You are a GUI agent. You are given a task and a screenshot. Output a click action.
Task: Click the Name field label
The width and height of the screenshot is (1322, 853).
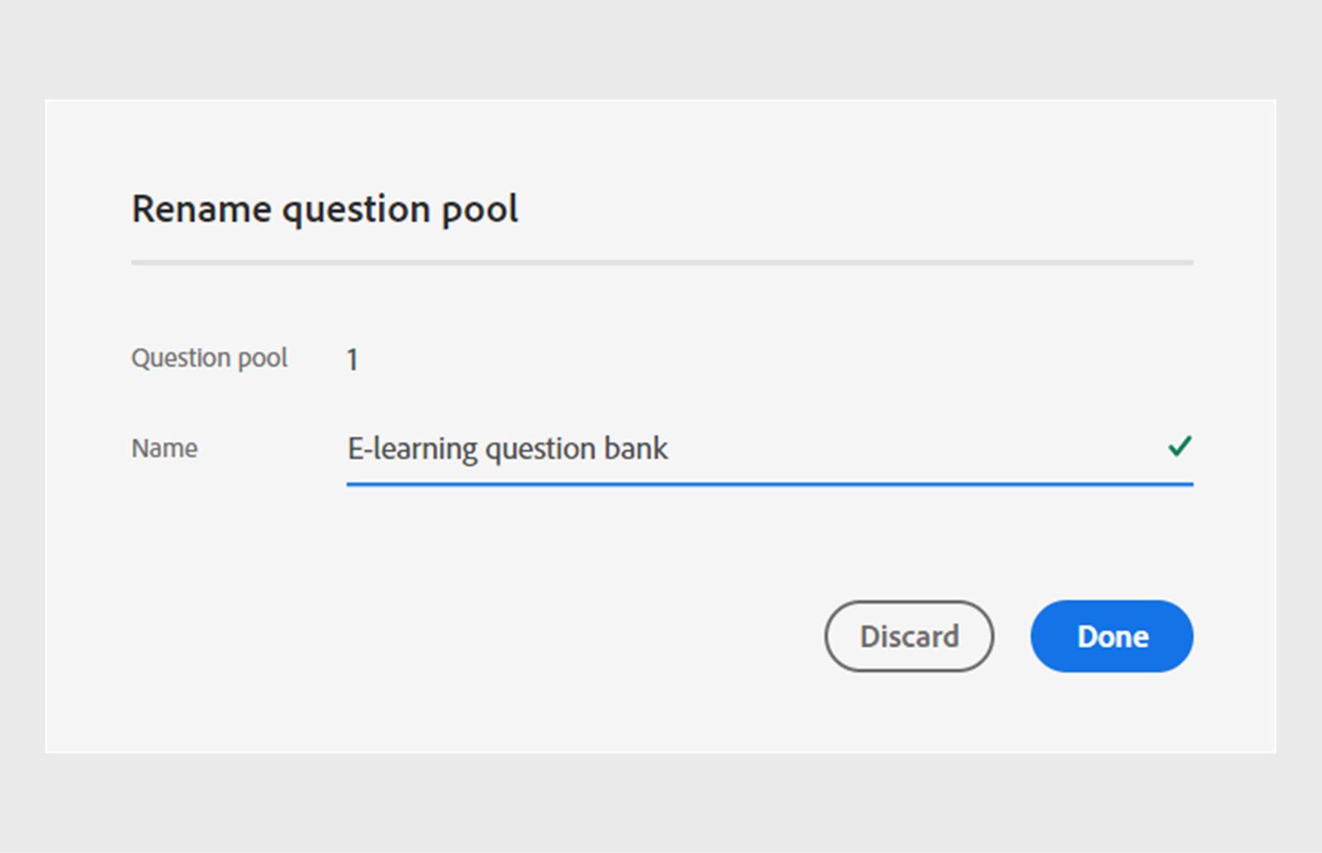[164, 448]
